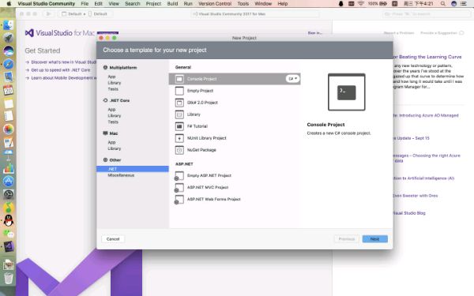Click the .NET Core category icon
Image resolution: width=474 pixels, height=296 pixels.
(x=105, y=100)
